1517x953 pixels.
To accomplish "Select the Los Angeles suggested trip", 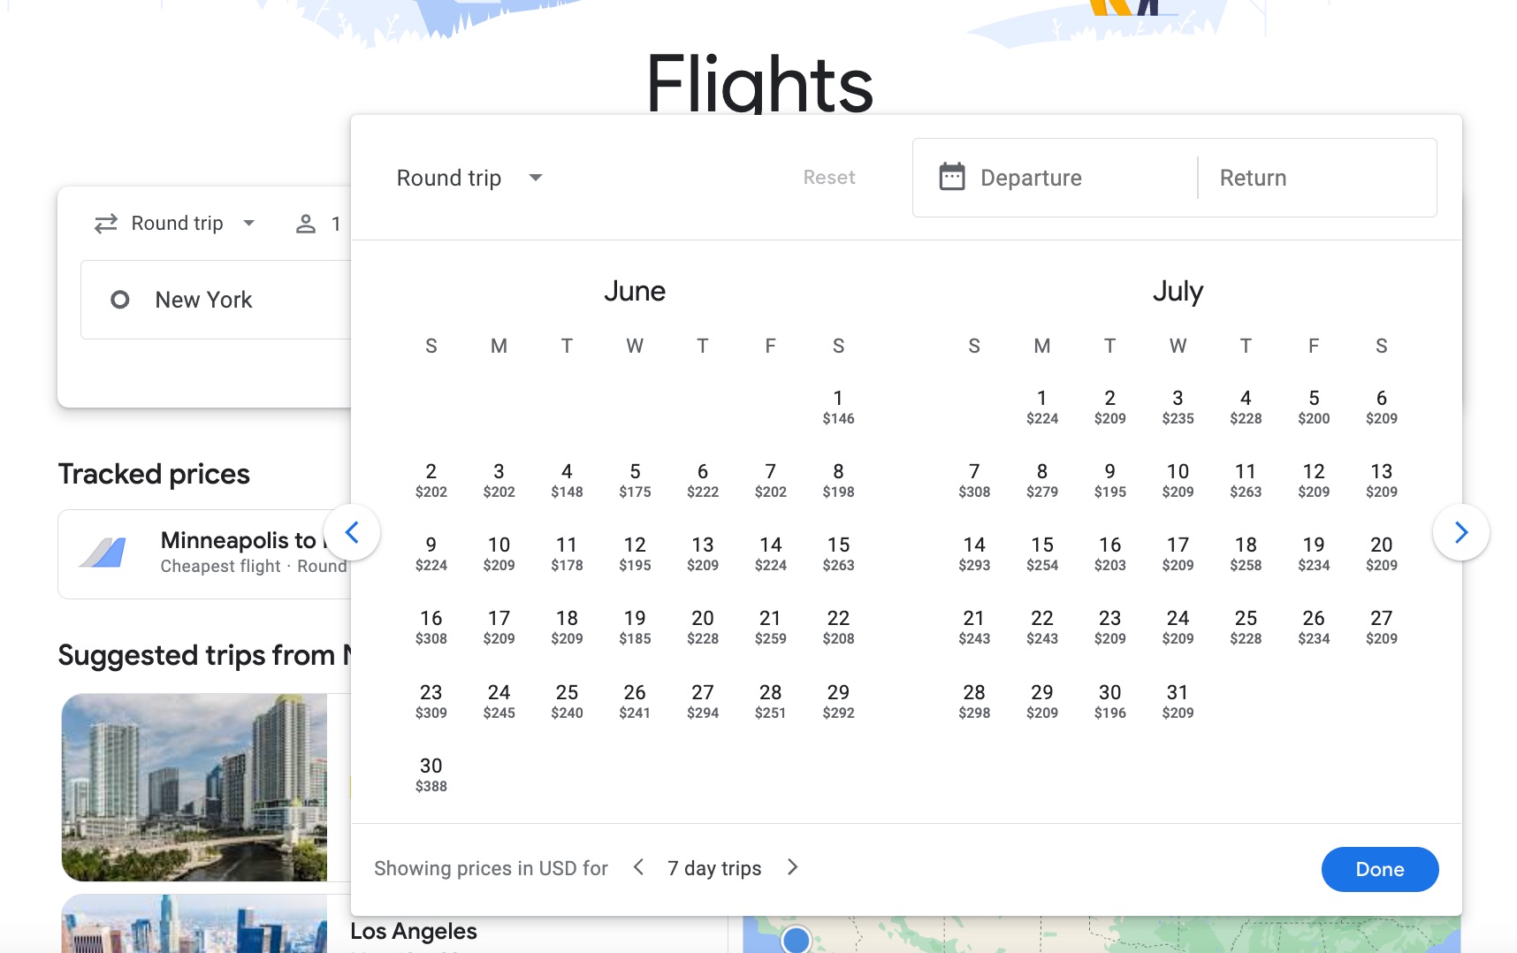I will [414, 931].
